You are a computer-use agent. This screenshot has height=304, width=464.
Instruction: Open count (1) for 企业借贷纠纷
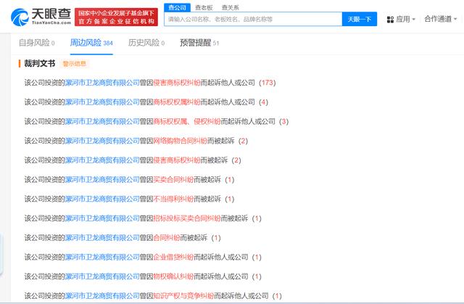(x=257, y=258)
